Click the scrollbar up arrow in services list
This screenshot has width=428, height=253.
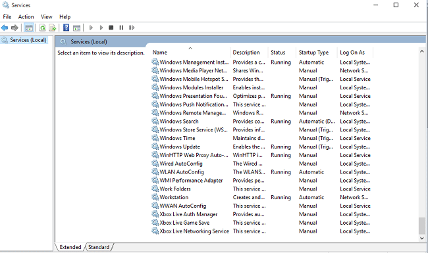point(421,51)
